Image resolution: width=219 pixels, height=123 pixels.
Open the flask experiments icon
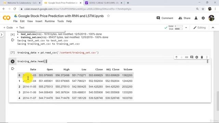click(196, 18)
